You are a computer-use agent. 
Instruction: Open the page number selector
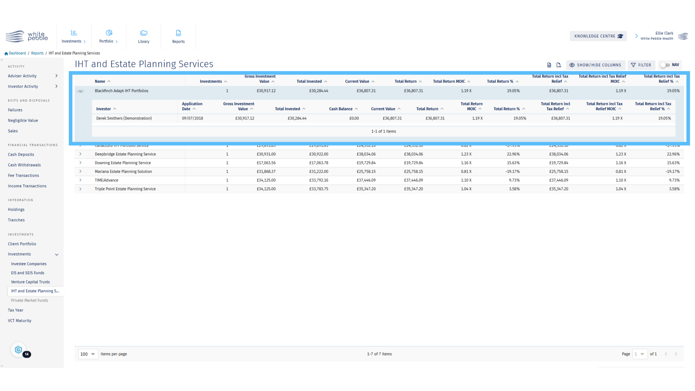pyautogui.click(x=640, y=354)
